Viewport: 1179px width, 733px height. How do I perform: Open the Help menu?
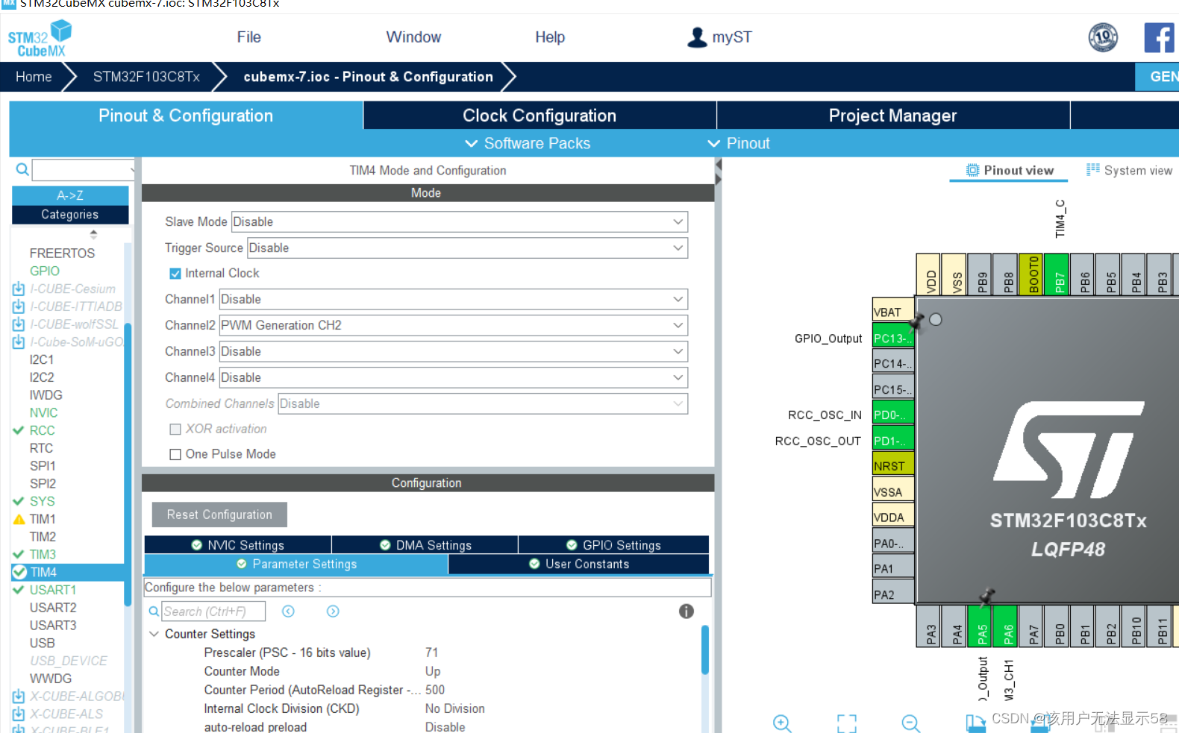click(550, 37)
